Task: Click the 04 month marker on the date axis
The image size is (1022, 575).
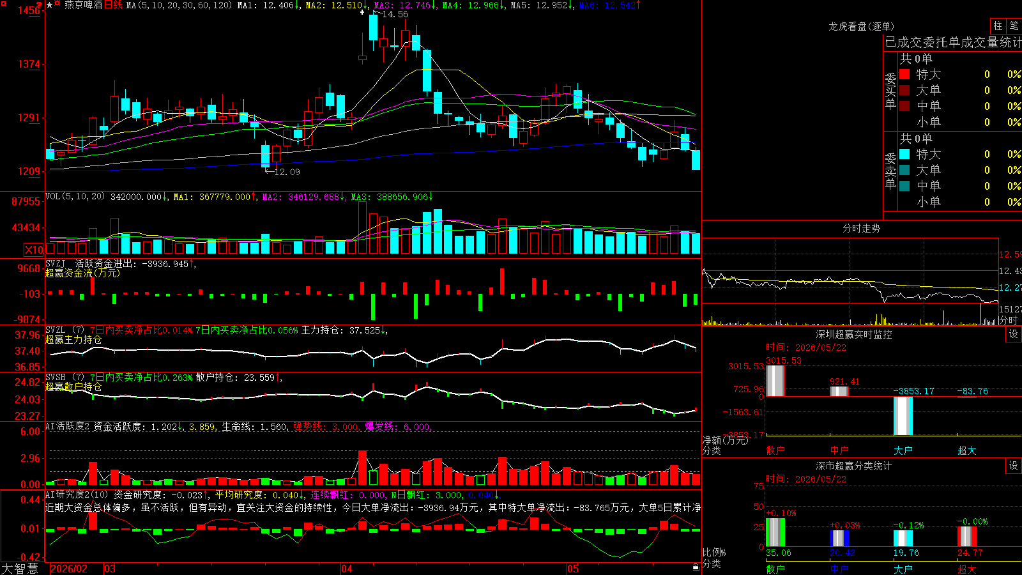Action: click(347, 569)
